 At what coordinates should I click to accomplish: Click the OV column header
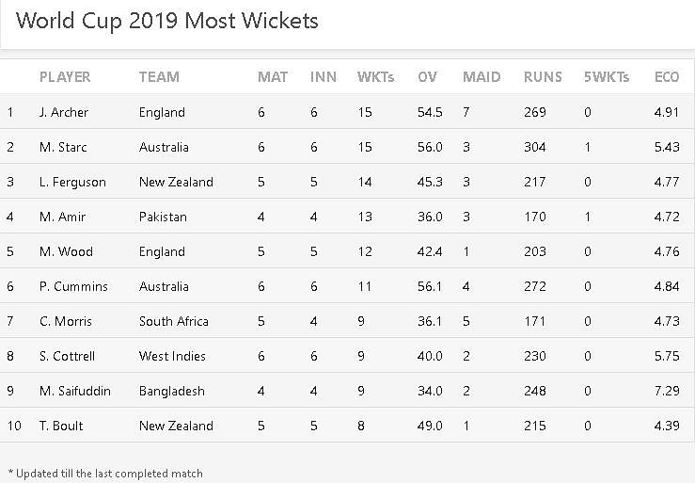point(427,77)
